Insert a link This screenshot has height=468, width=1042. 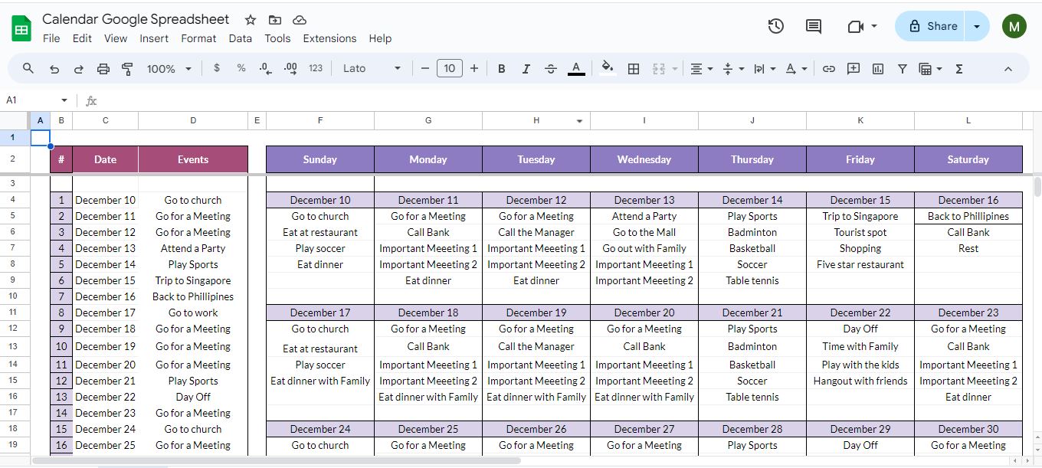(828, 68)
